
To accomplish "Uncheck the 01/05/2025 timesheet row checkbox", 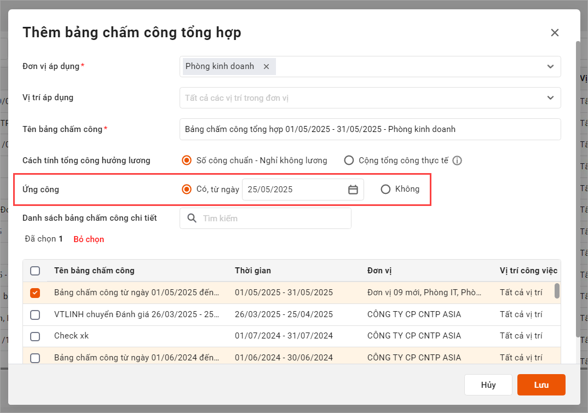I will [x=35, y=293].
